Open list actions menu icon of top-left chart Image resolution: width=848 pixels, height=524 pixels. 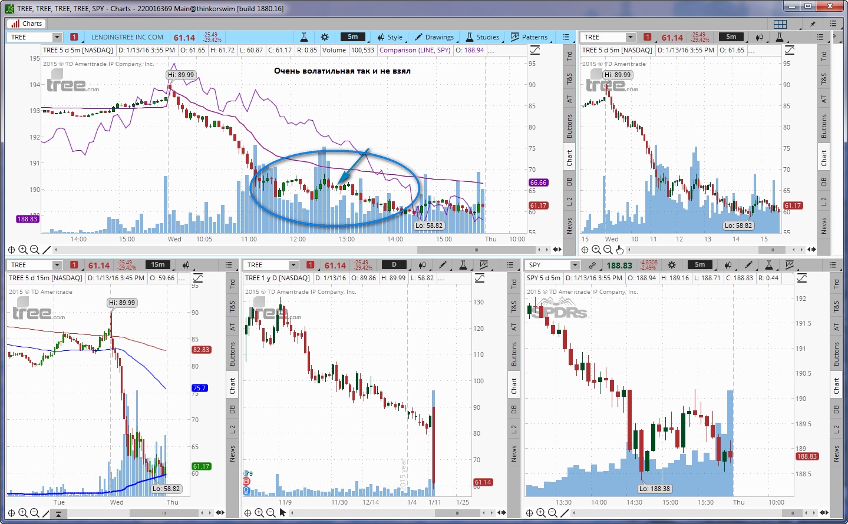(566, 37)
